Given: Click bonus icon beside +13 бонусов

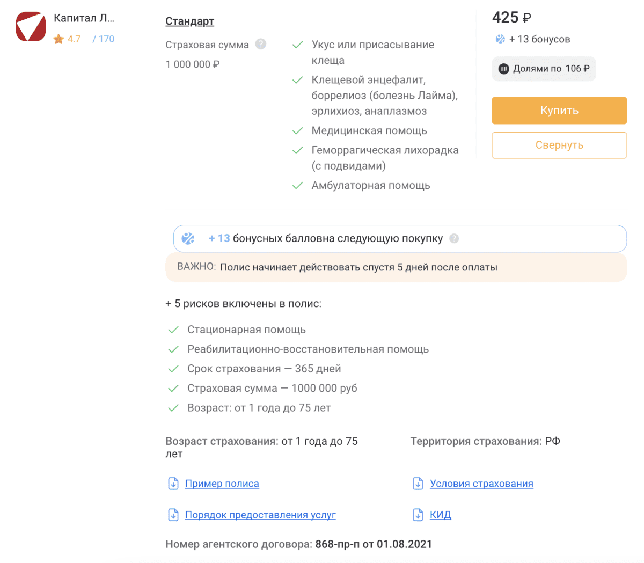Looking at the screenshot, I should click(500, 39).
